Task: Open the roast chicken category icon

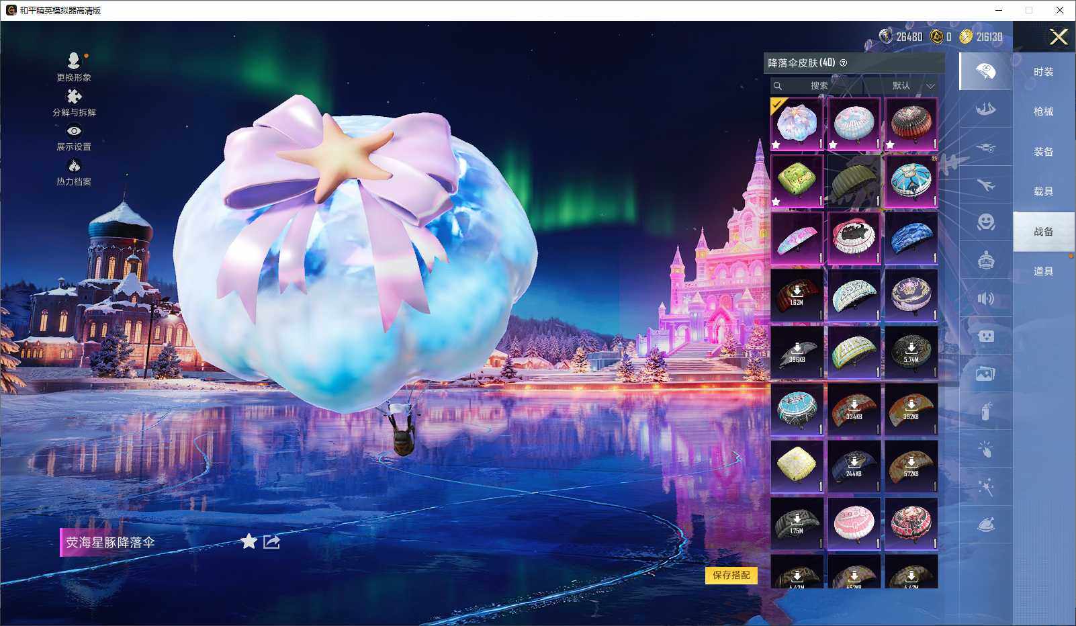Action: pos(985,525)
